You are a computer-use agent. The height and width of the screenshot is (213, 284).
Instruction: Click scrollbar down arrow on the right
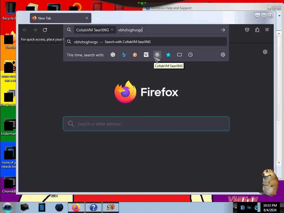click(x=279, y=163)
